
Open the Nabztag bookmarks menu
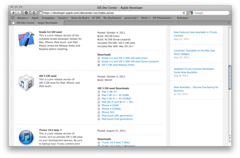point(183,18)
